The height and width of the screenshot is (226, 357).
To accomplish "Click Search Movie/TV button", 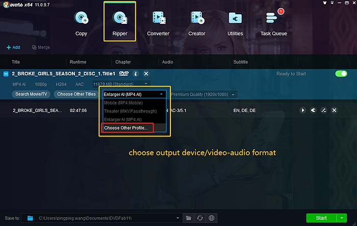I will point(31,94).
